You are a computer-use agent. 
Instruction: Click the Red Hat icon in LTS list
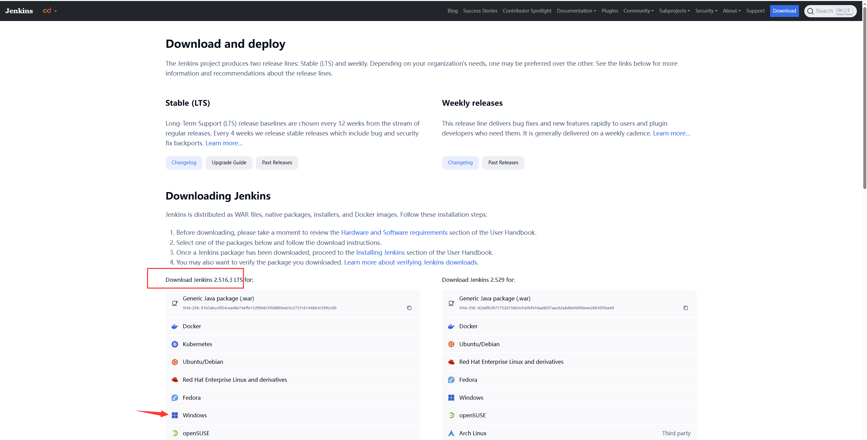pos(175,380)
